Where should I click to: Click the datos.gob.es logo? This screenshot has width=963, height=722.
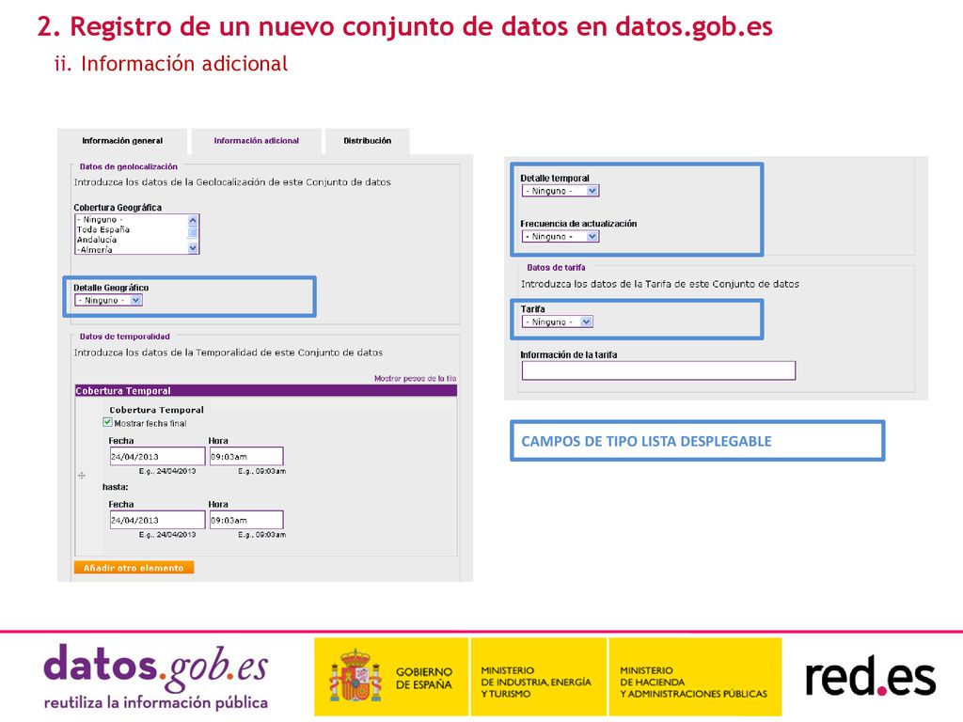click(x=156, y=676)
